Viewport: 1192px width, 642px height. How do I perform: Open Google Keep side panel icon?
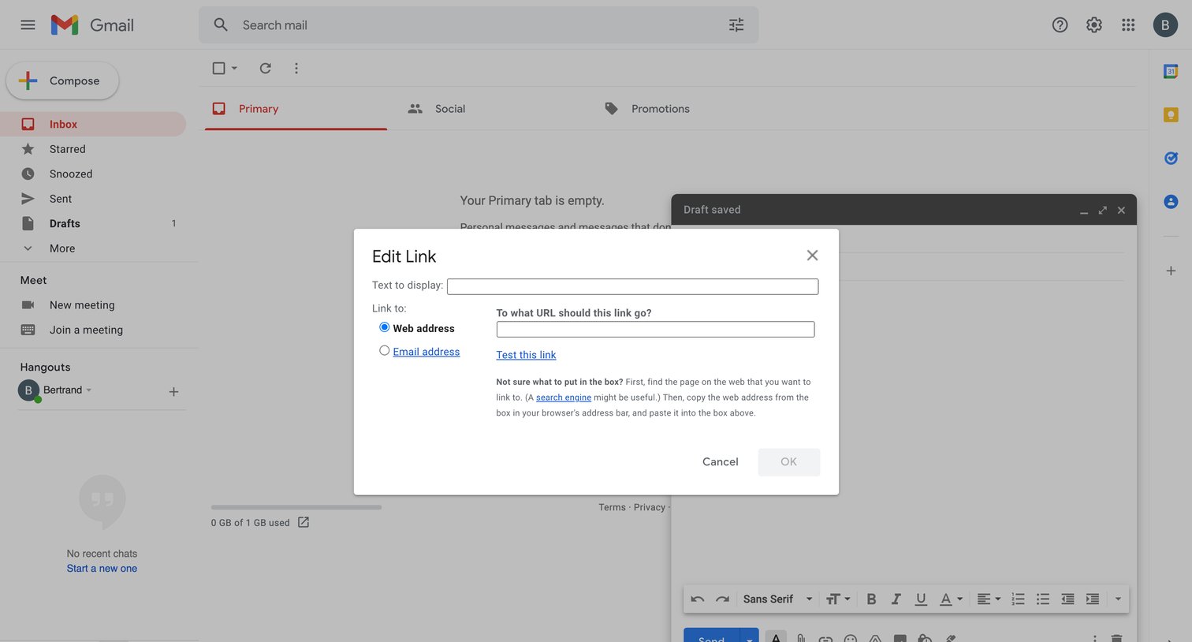(1171, 115)
